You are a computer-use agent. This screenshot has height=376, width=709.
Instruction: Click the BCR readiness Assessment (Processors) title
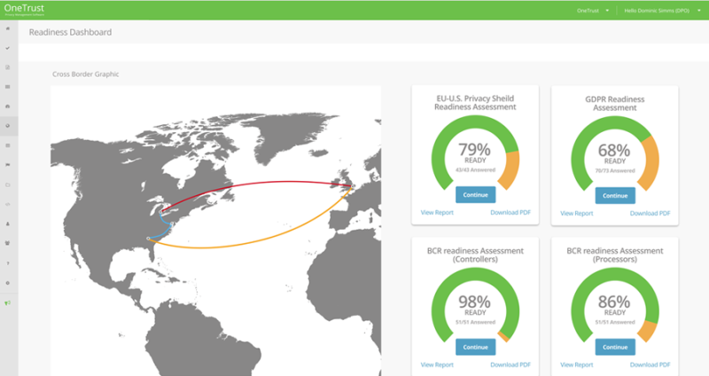pos(615,255)
